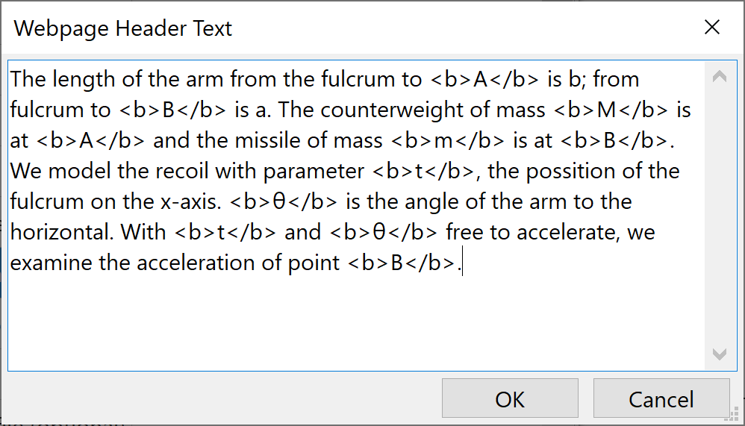Place cursor in empty area of text box
The image size is (745, 426).
tap(351, 321)
